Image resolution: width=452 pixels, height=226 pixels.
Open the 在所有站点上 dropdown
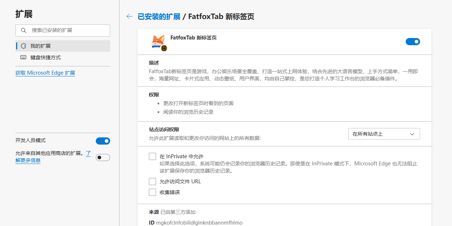point(384,134)
